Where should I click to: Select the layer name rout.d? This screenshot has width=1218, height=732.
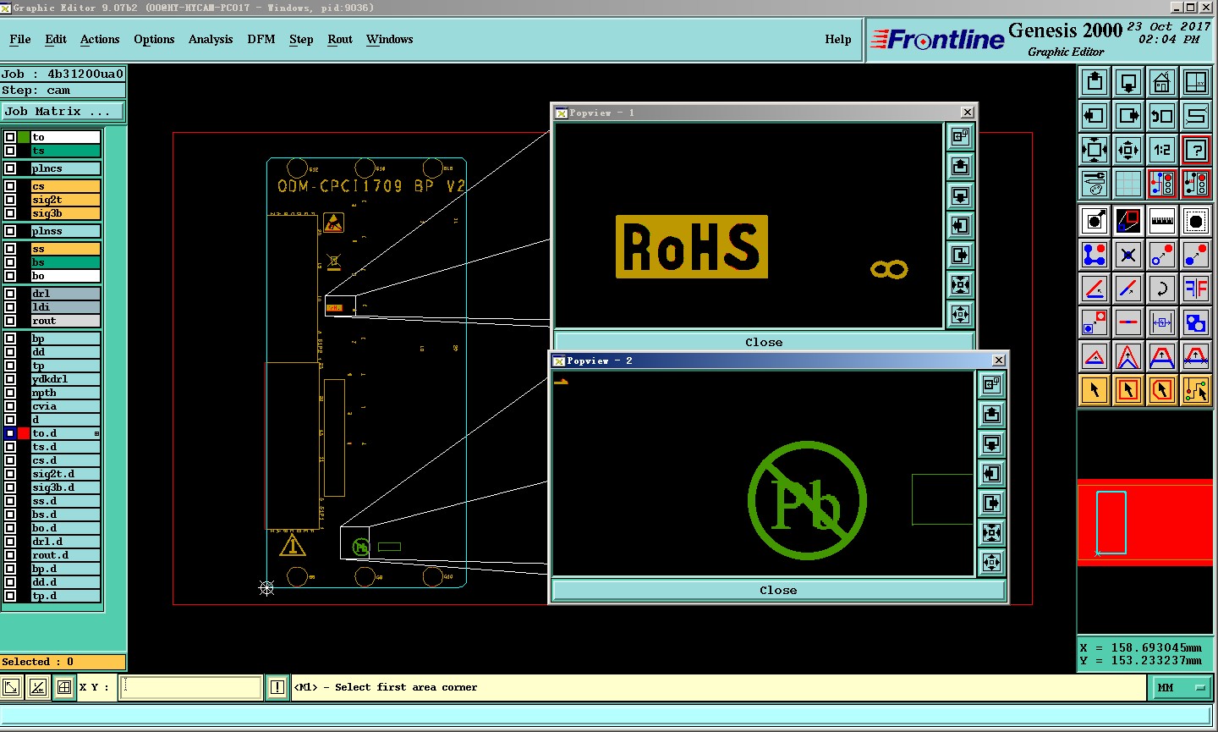tap(66, 555)
